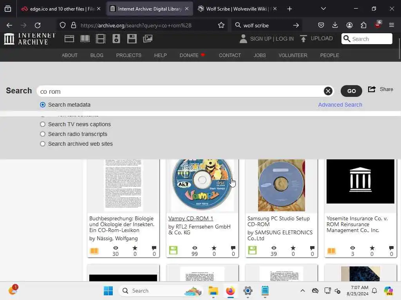Open the Advanced Search link
Viewport: 401px width, 300px height.
click(x=340, y=105)
